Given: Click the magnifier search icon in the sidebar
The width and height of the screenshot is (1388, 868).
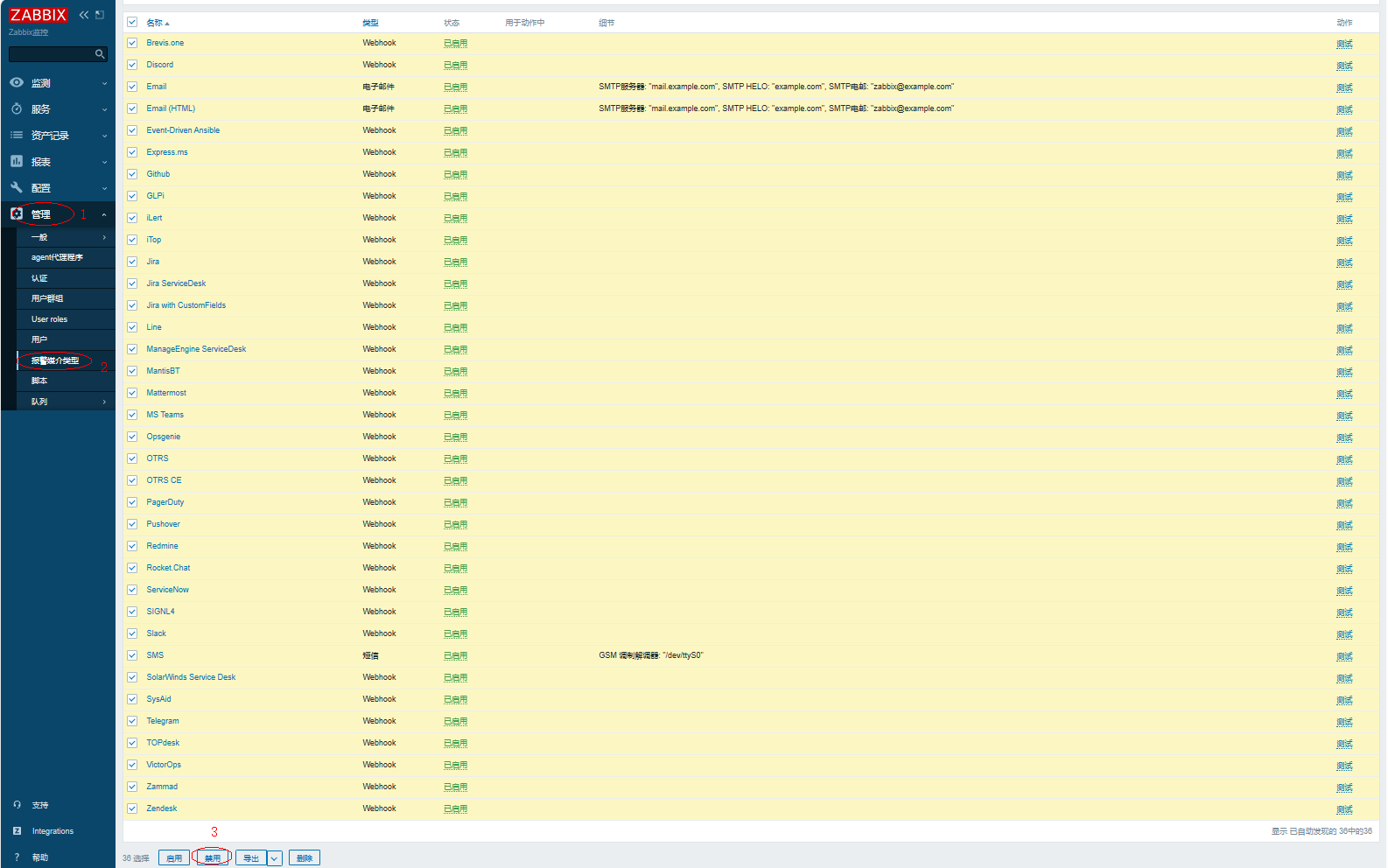Looking at the screenshot, I should pos(100,54).
